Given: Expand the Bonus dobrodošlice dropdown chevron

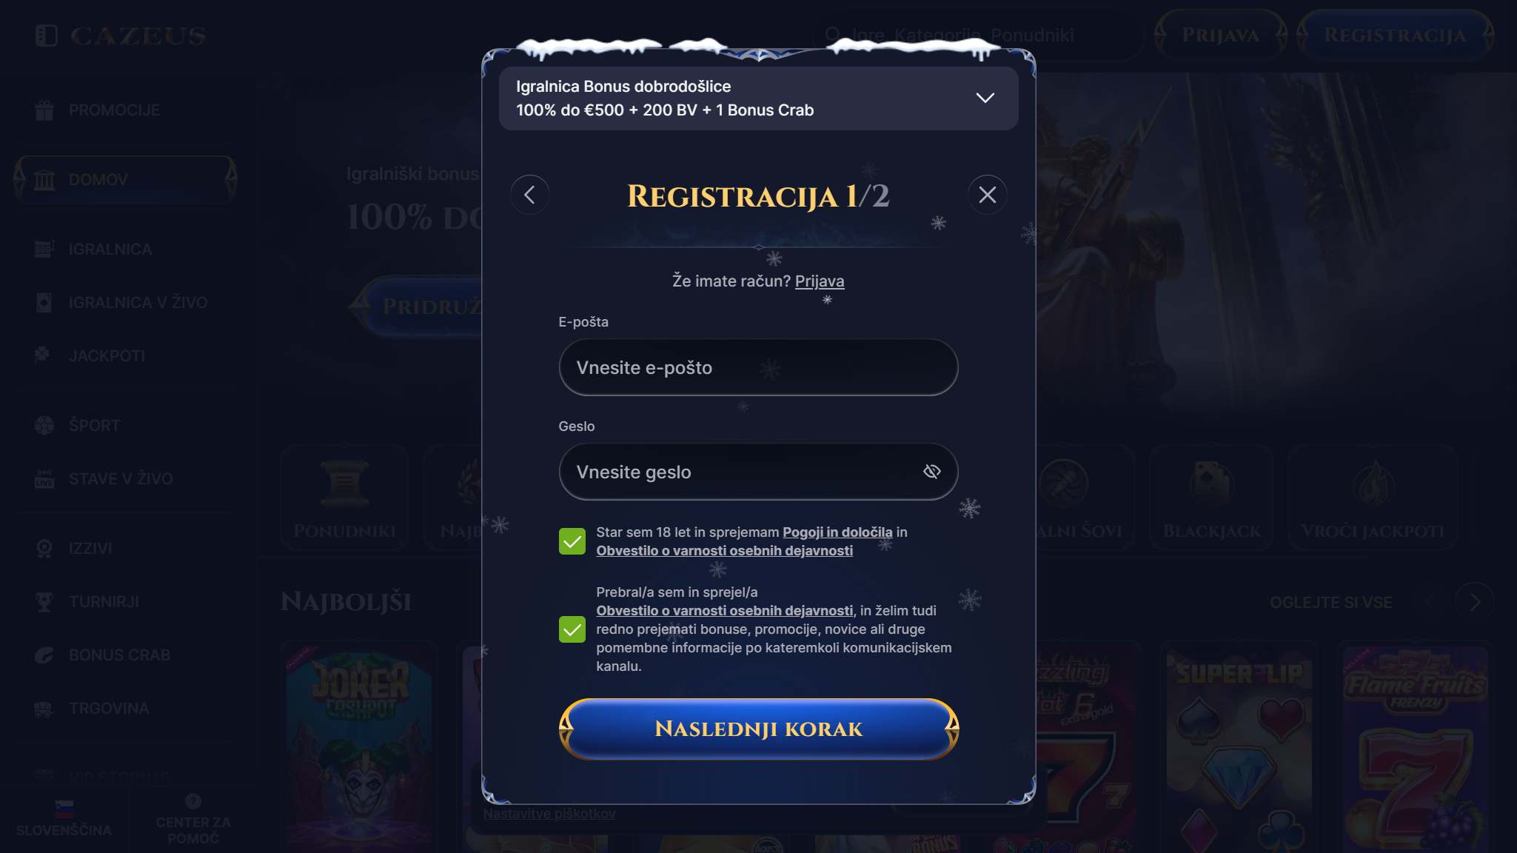Looking at the screenshot, I should pos(985,98).
